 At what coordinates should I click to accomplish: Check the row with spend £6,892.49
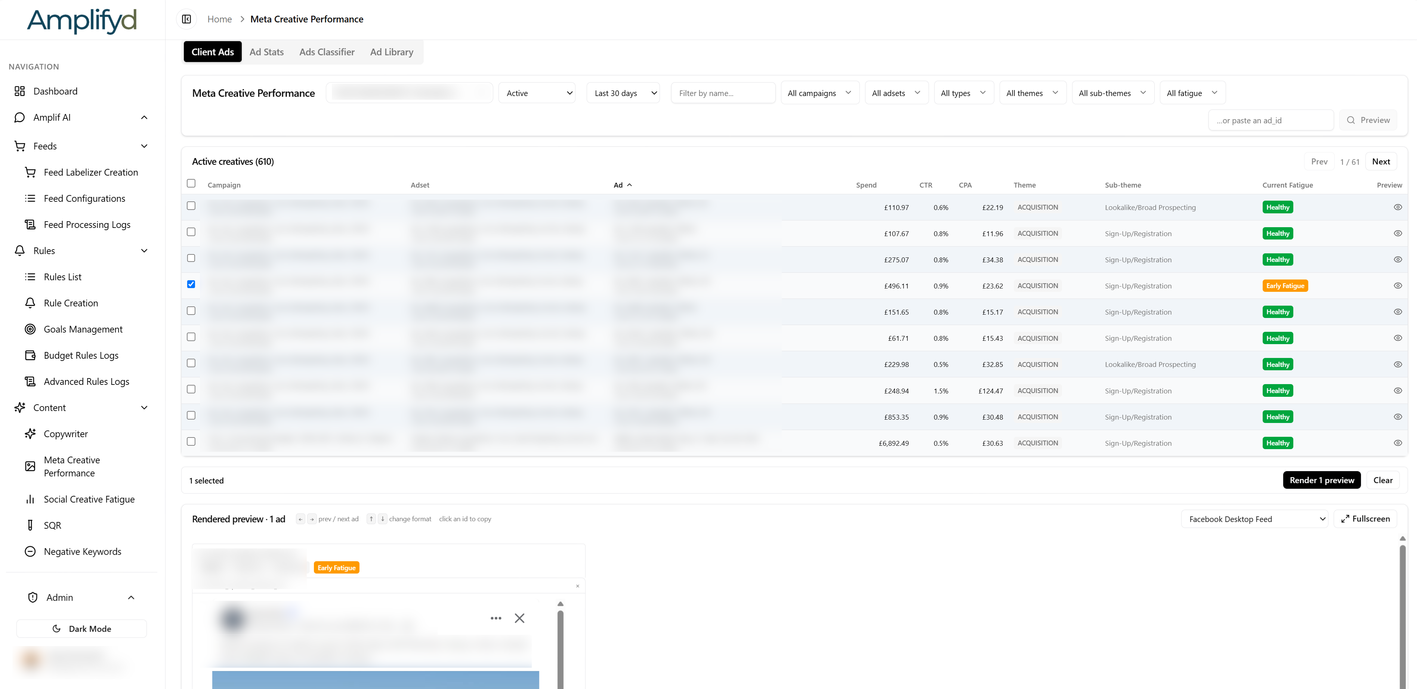tap(191, 442)
